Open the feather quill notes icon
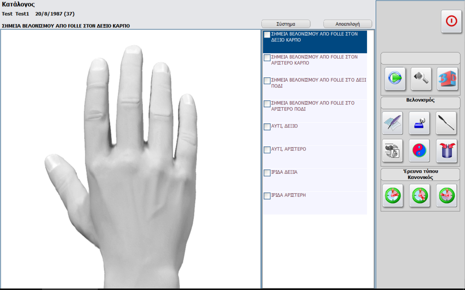 392,123
